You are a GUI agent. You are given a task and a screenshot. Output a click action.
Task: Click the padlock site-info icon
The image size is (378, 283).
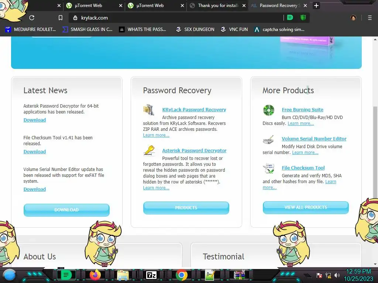click(75, 18)
